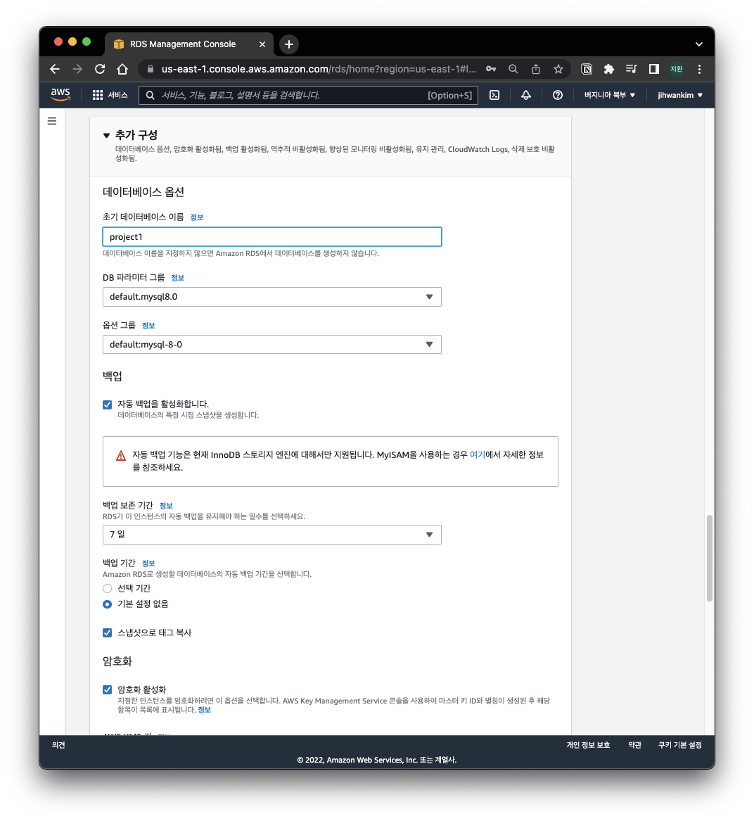The image size is (754, 821).
Task: Click the zoom magnifier icon in address bar
Action: click(513, 69)
